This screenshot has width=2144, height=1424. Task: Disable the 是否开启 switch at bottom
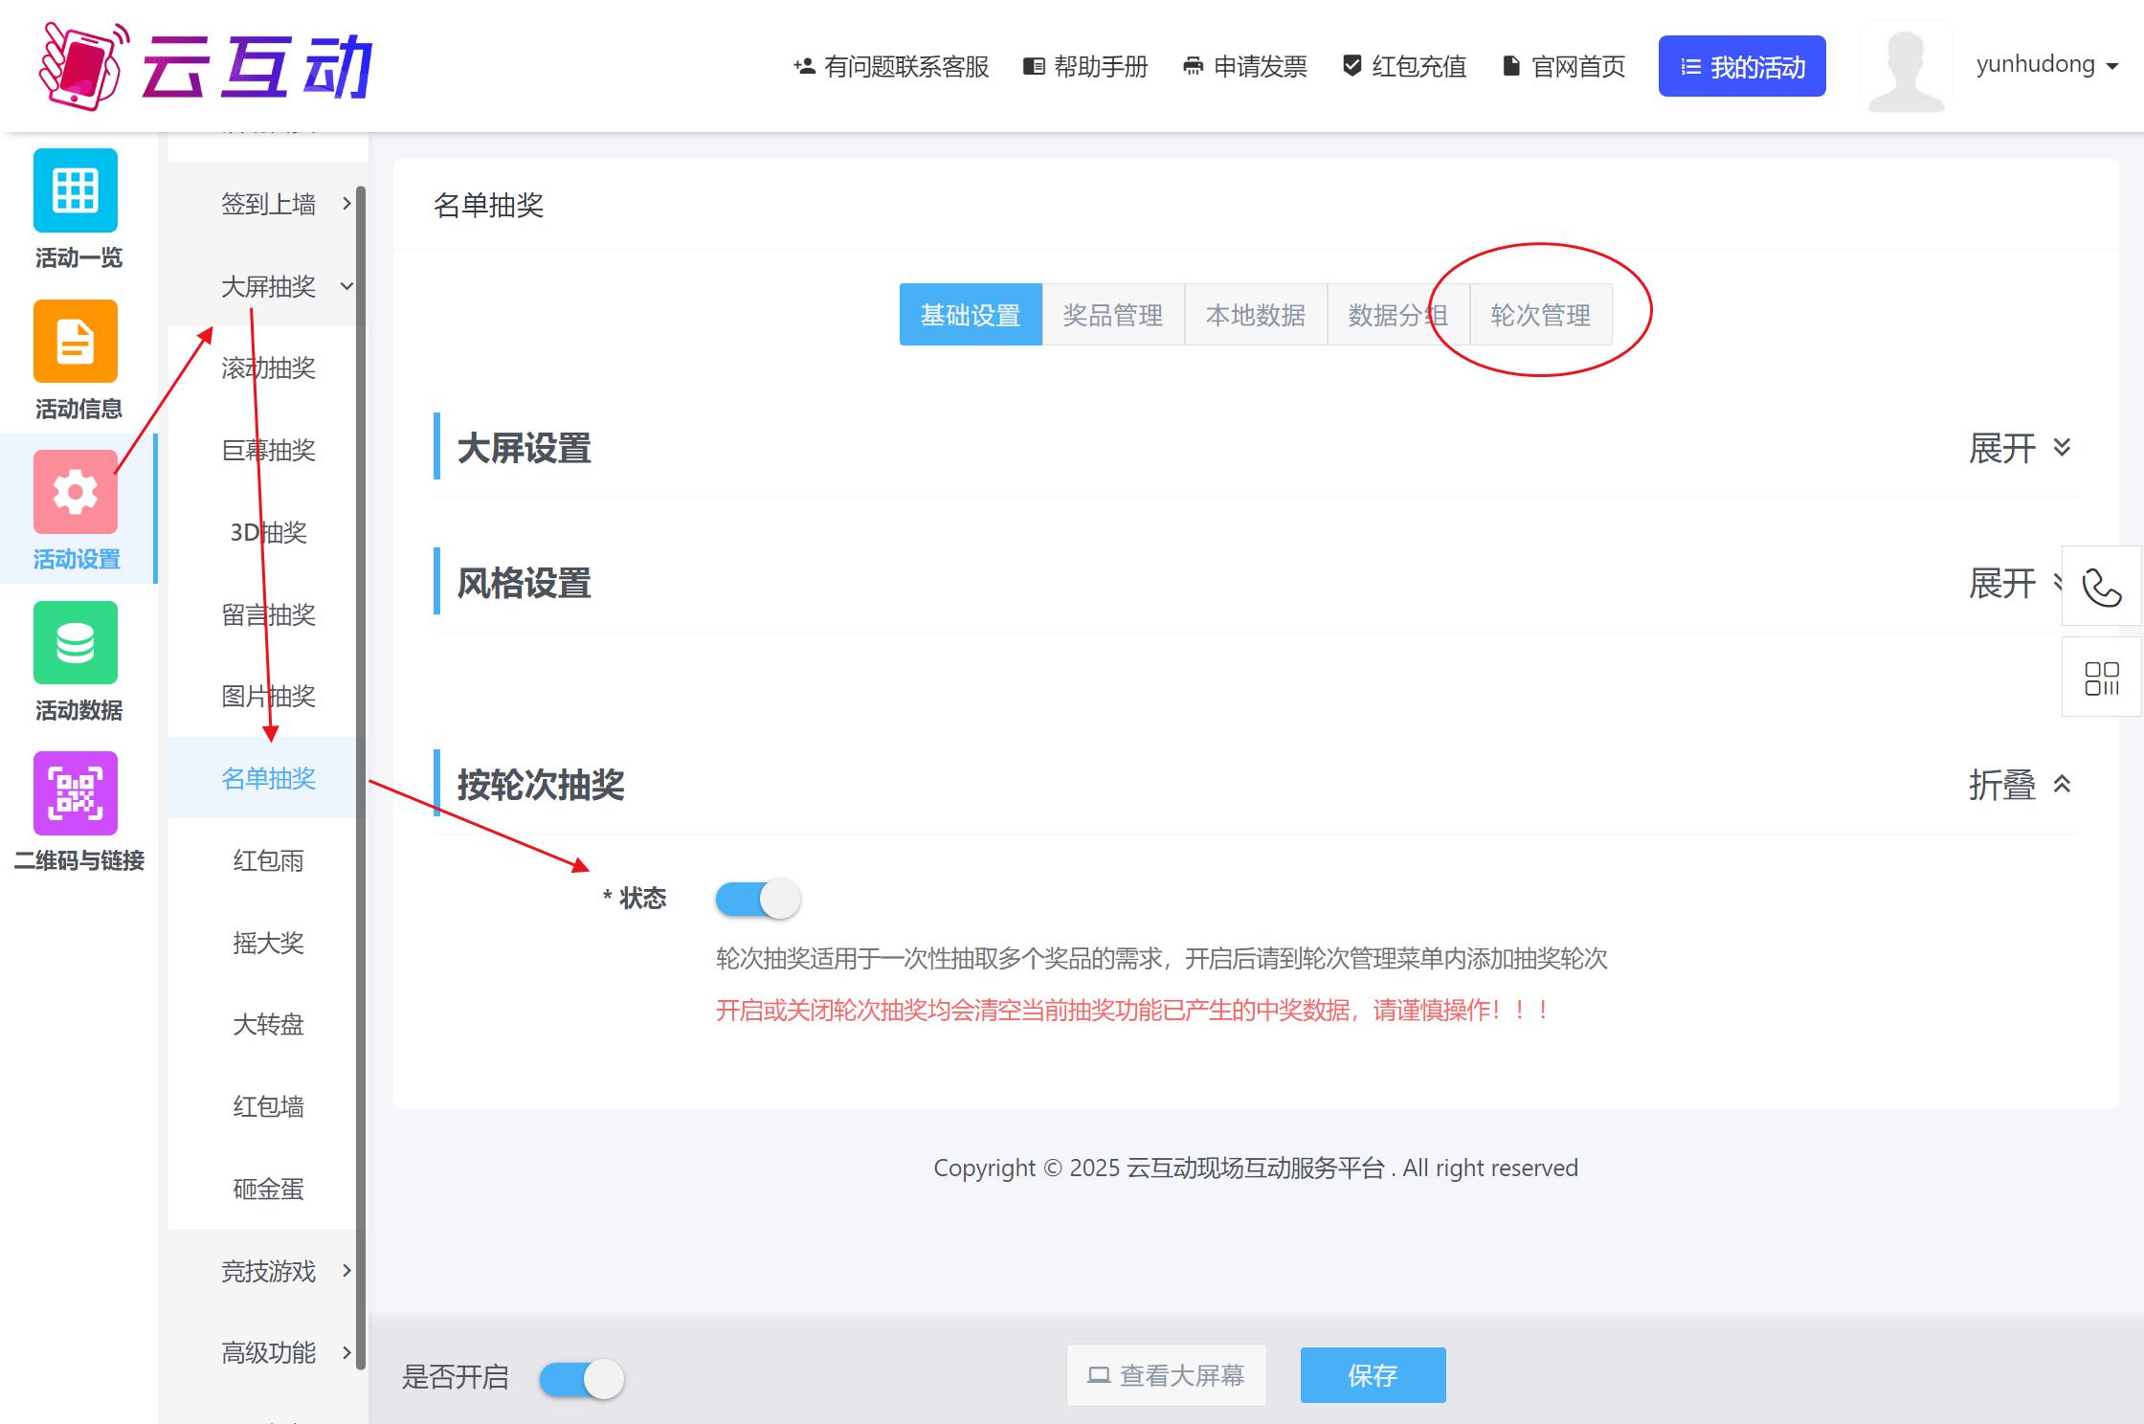tap(581, 1378)
